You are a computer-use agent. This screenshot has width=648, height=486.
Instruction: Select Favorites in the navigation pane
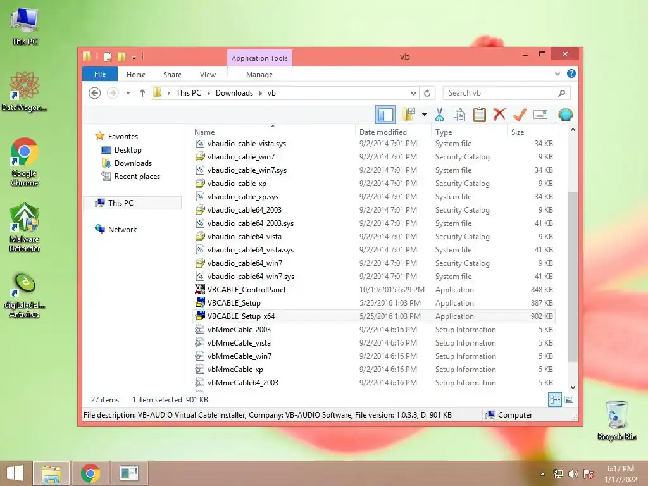tap(123, 137)
